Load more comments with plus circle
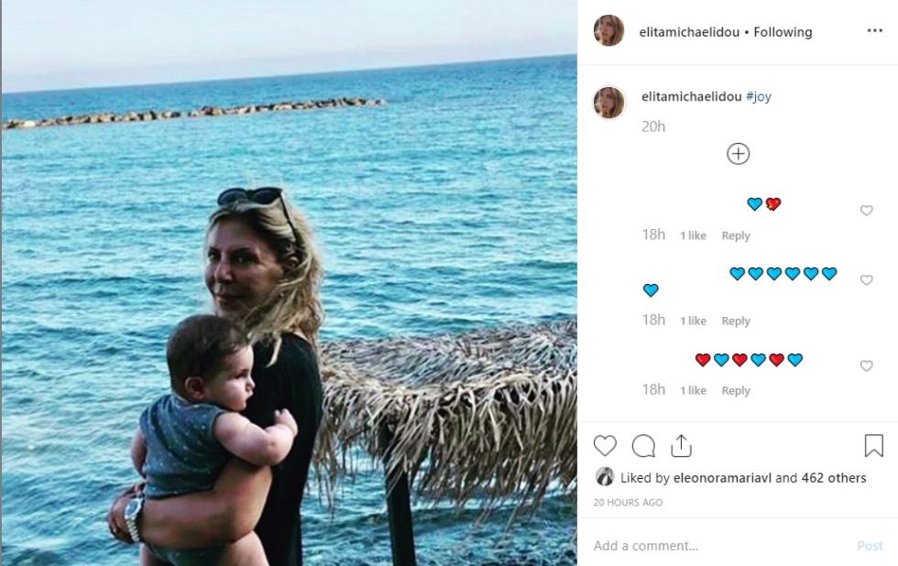Image resolution: width=898 pixels, height=566 pixels. click(738, 154)
